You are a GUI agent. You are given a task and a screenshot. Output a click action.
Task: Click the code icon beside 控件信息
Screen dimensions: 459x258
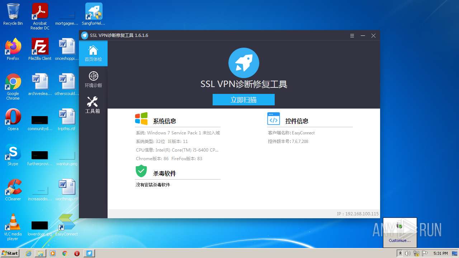coord(274,119)
